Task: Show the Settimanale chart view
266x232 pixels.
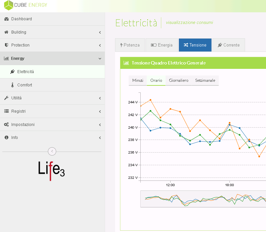Action: [x=205, y=80]
